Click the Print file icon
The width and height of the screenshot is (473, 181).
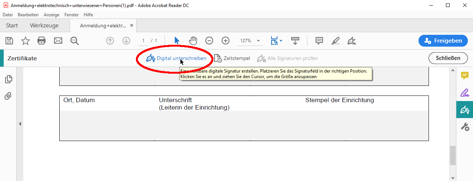(41, 41)
